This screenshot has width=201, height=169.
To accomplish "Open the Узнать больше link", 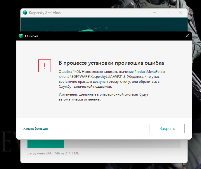I will point(36,128).
